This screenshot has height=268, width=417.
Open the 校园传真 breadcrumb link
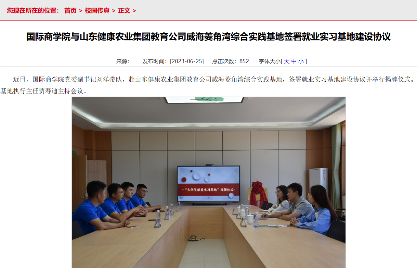pyautogui.click(x=97, y=11)
